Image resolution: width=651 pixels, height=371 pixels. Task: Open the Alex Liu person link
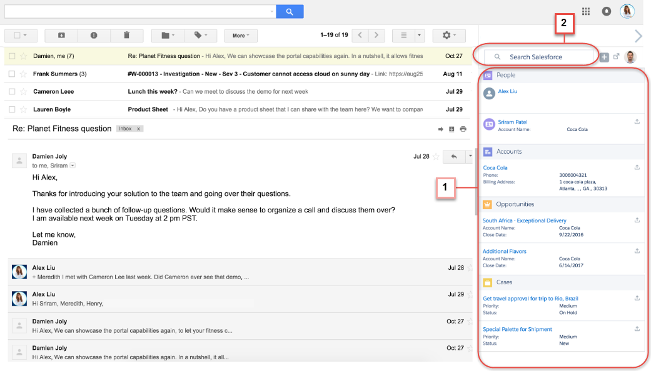pos(507,91)
